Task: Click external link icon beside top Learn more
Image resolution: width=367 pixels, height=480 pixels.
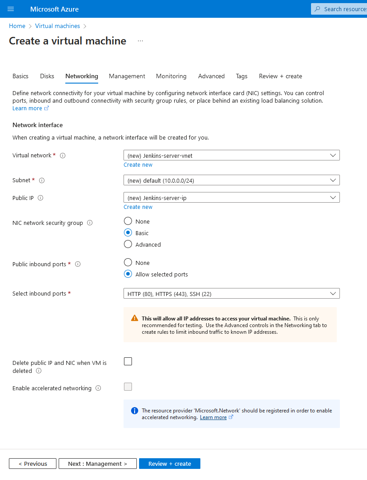Action: click(47, 108)
